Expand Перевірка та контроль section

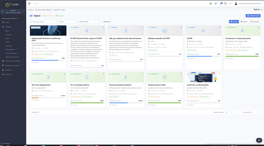tap(13, 66)
